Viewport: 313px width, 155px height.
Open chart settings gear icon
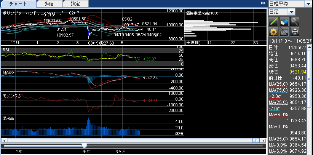click(x=273, y=31)
